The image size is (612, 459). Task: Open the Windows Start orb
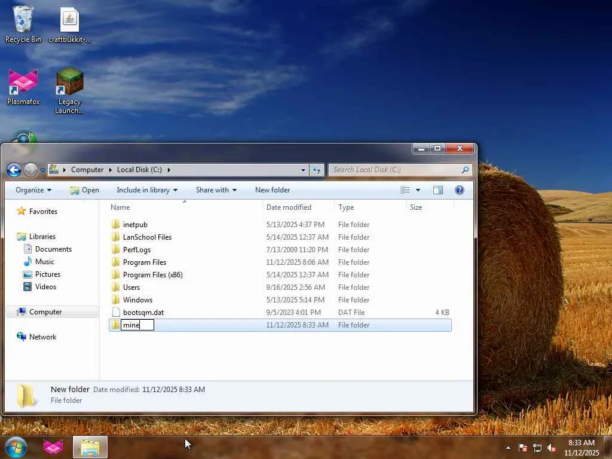[x=16, y=448]
